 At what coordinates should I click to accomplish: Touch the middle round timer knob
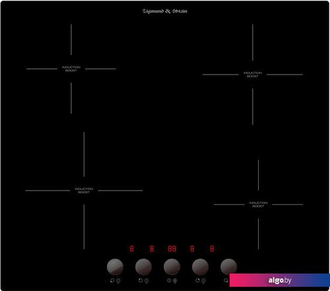point(172,267)
